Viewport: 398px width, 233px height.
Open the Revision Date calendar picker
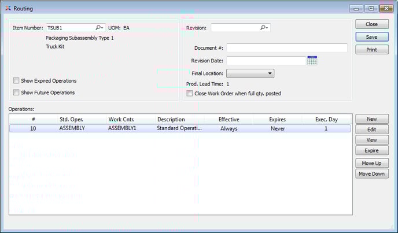point(312,61)
